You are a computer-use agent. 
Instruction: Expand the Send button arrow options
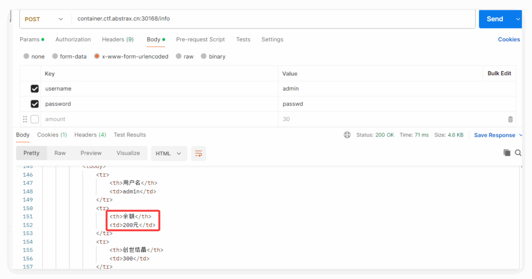pyautogui.click(x=517, y=19)
